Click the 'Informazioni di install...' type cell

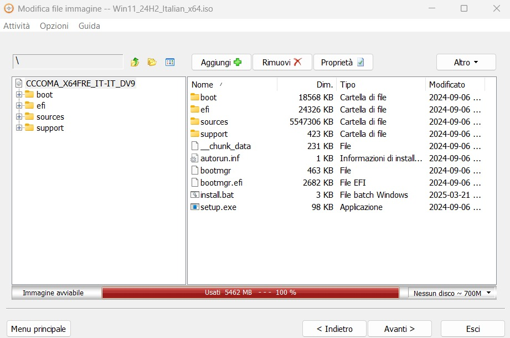point(381,158)
